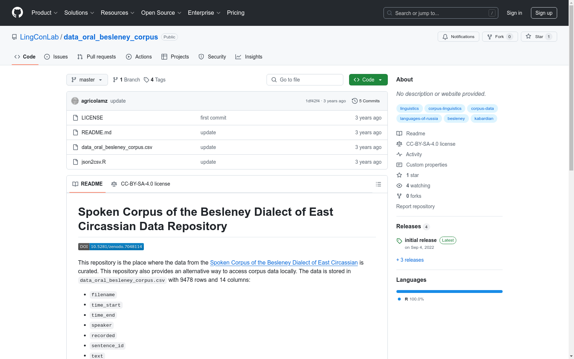
Task: Switch to the Issues tab
Action: 56,57
